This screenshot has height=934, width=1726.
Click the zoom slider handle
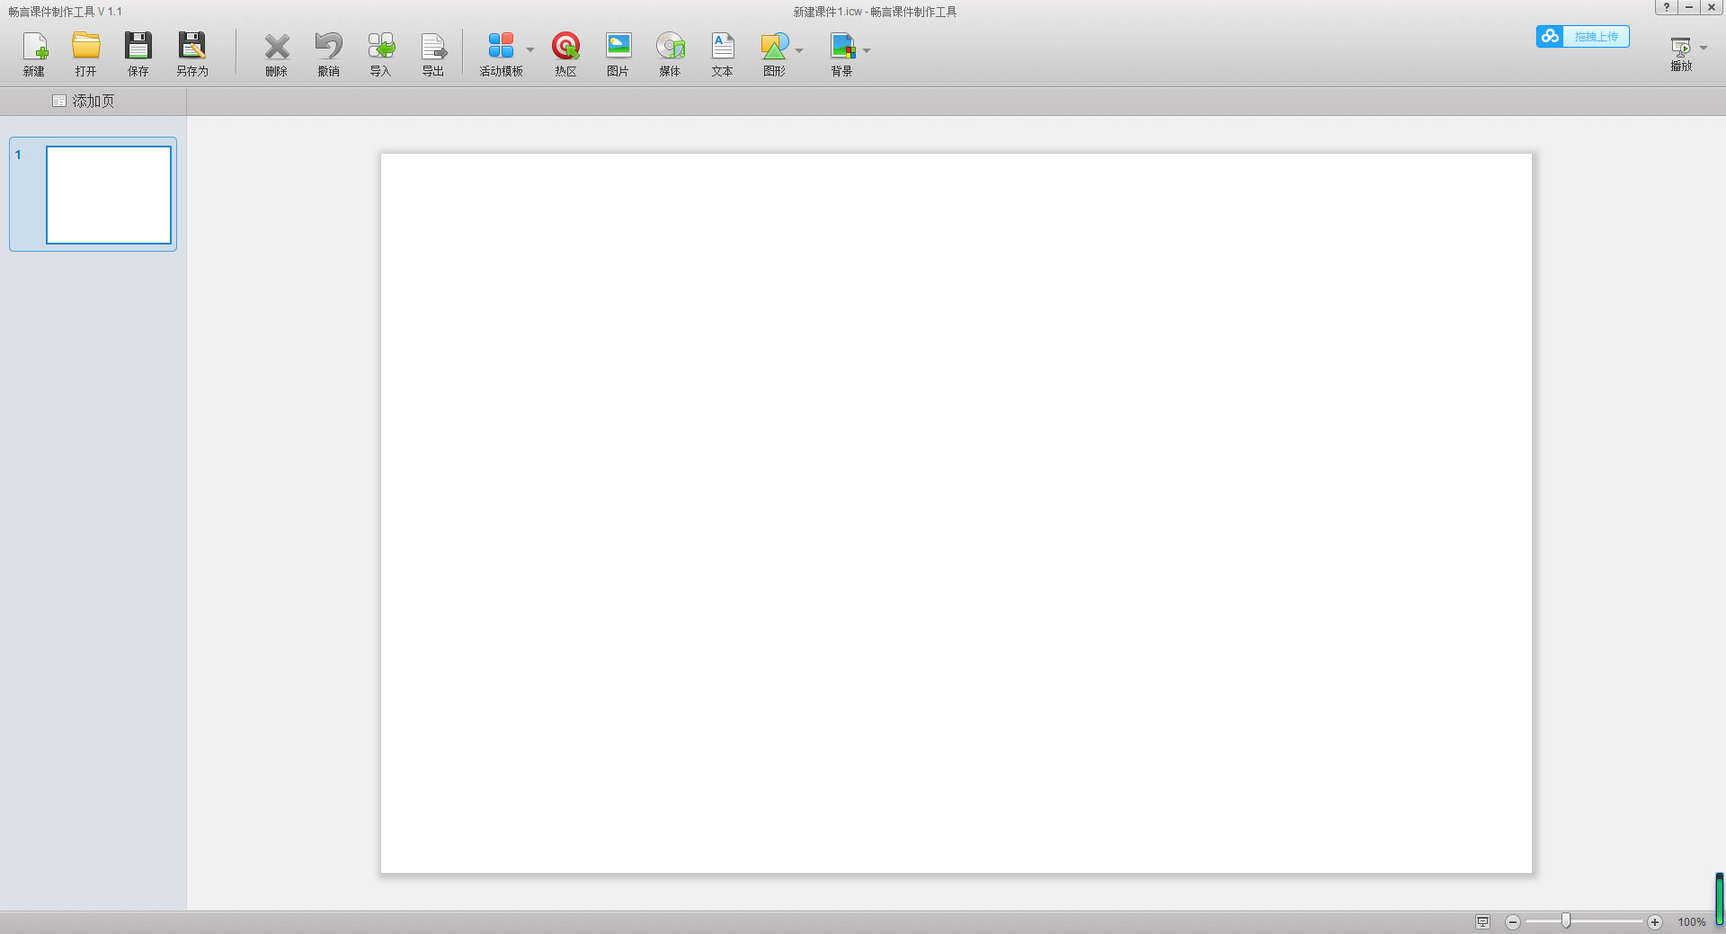click(1566, 921)
